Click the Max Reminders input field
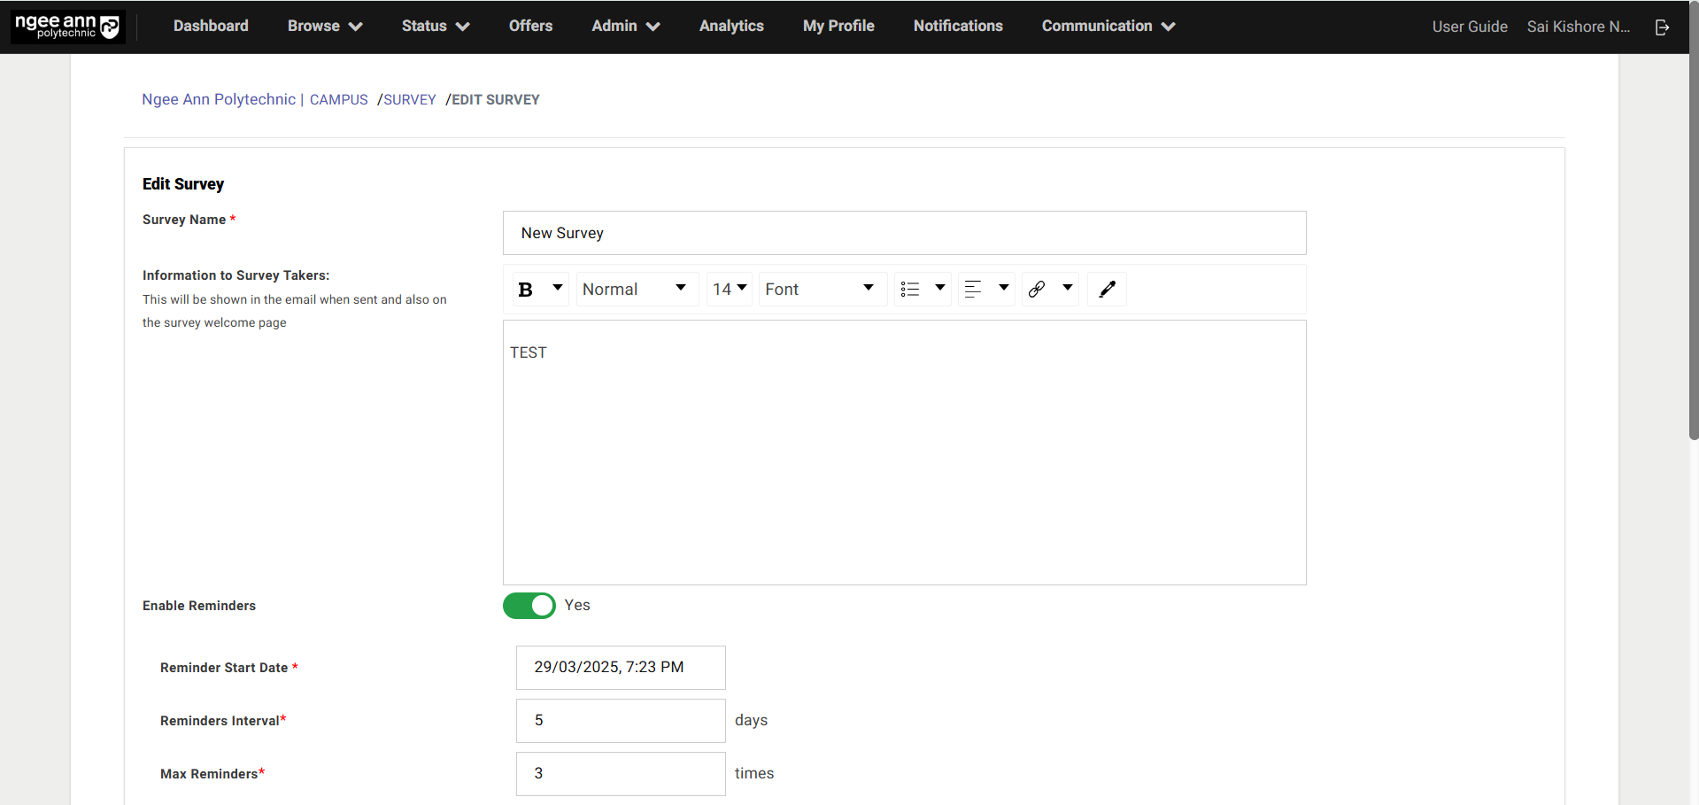The height and width of the screenshot is (805, 1699). pyautogui.click(x=621, y=774)
